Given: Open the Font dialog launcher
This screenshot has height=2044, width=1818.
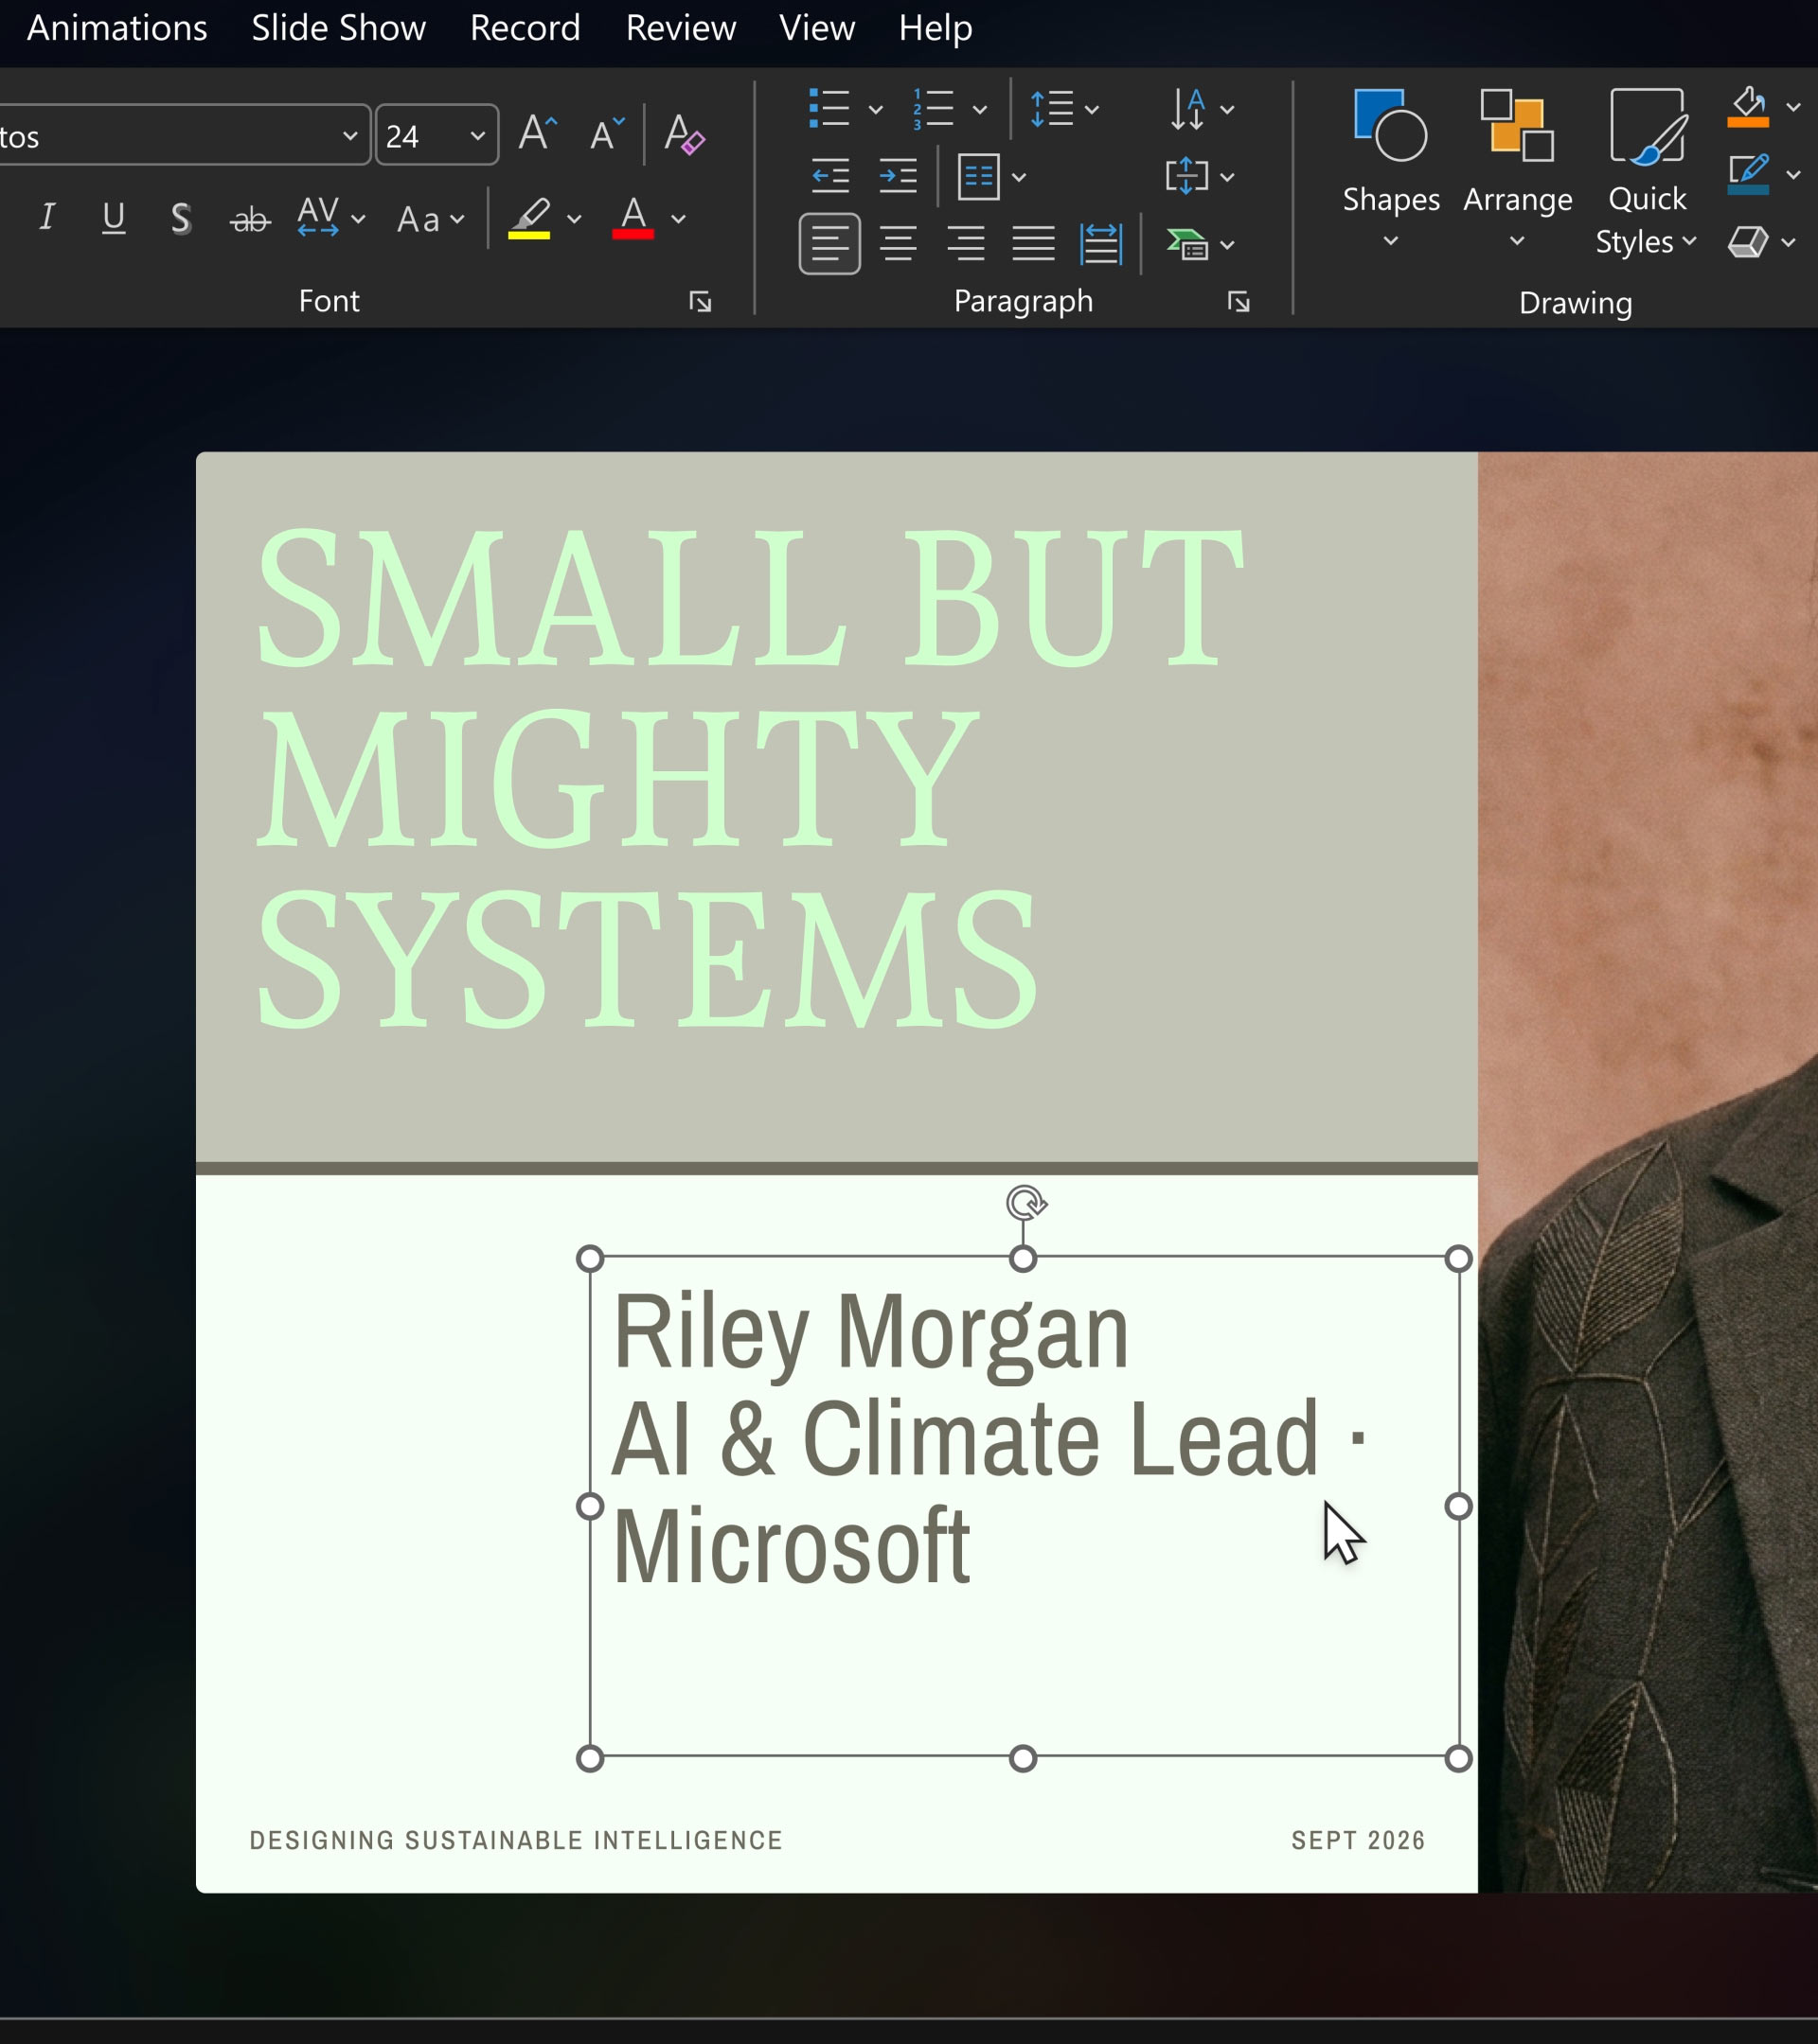Looking at the screenshot, I should pos(701,302).
